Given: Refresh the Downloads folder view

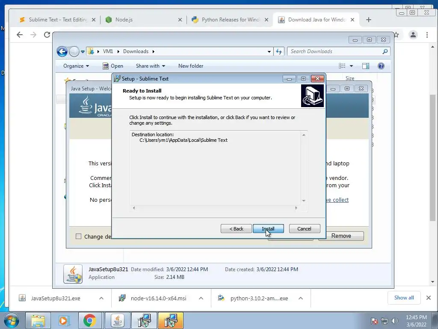Looking at the screenshot, I should coord(279,51).
